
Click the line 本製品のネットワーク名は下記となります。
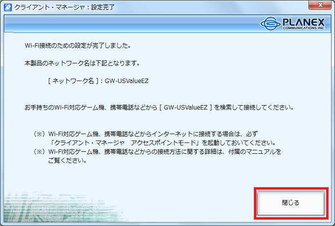[82, 63]
